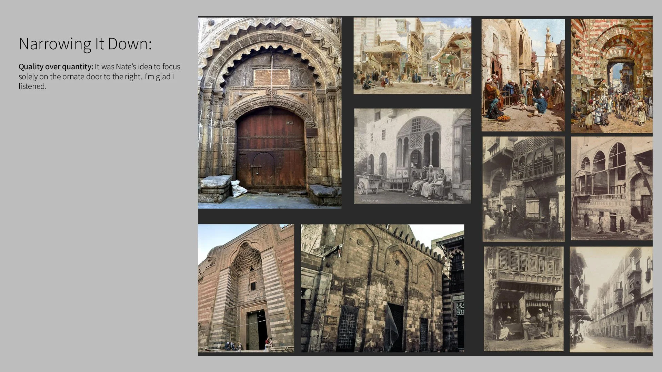This screenshot has width=662, height=372.
Task: Select the ornate wooden door photo
Action: pyautogui.click(x=270, y=113)
